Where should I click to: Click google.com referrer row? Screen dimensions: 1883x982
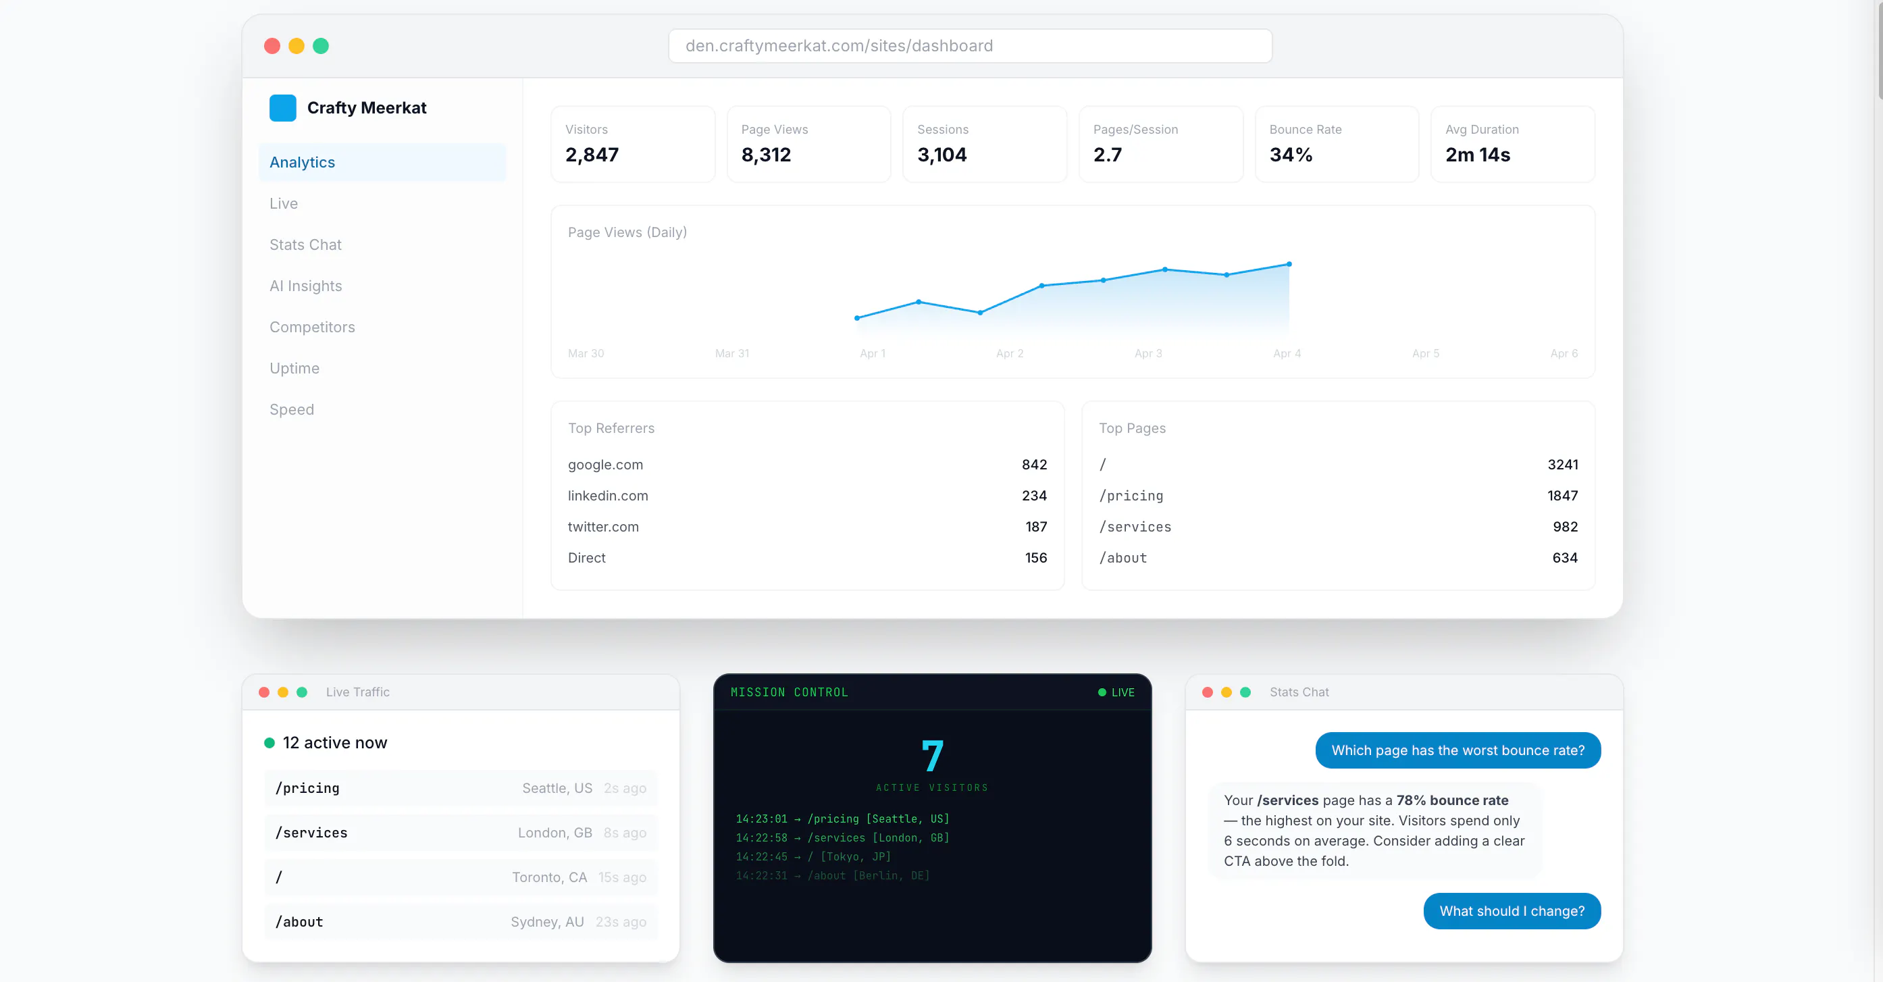807,465
